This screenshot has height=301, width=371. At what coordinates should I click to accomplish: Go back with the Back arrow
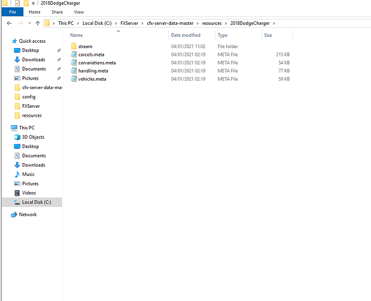(x=9, y=23)
